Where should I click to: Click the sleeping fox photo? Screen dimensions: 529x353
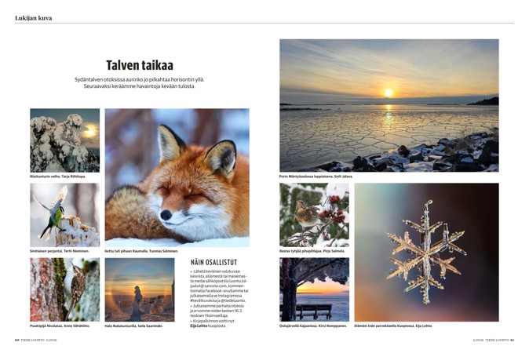[177, 178]
